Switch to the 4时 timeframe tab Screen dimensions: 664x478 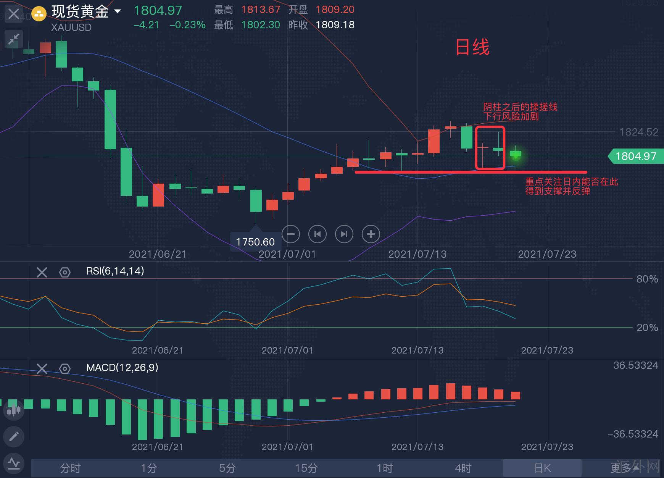coord(464,468)
